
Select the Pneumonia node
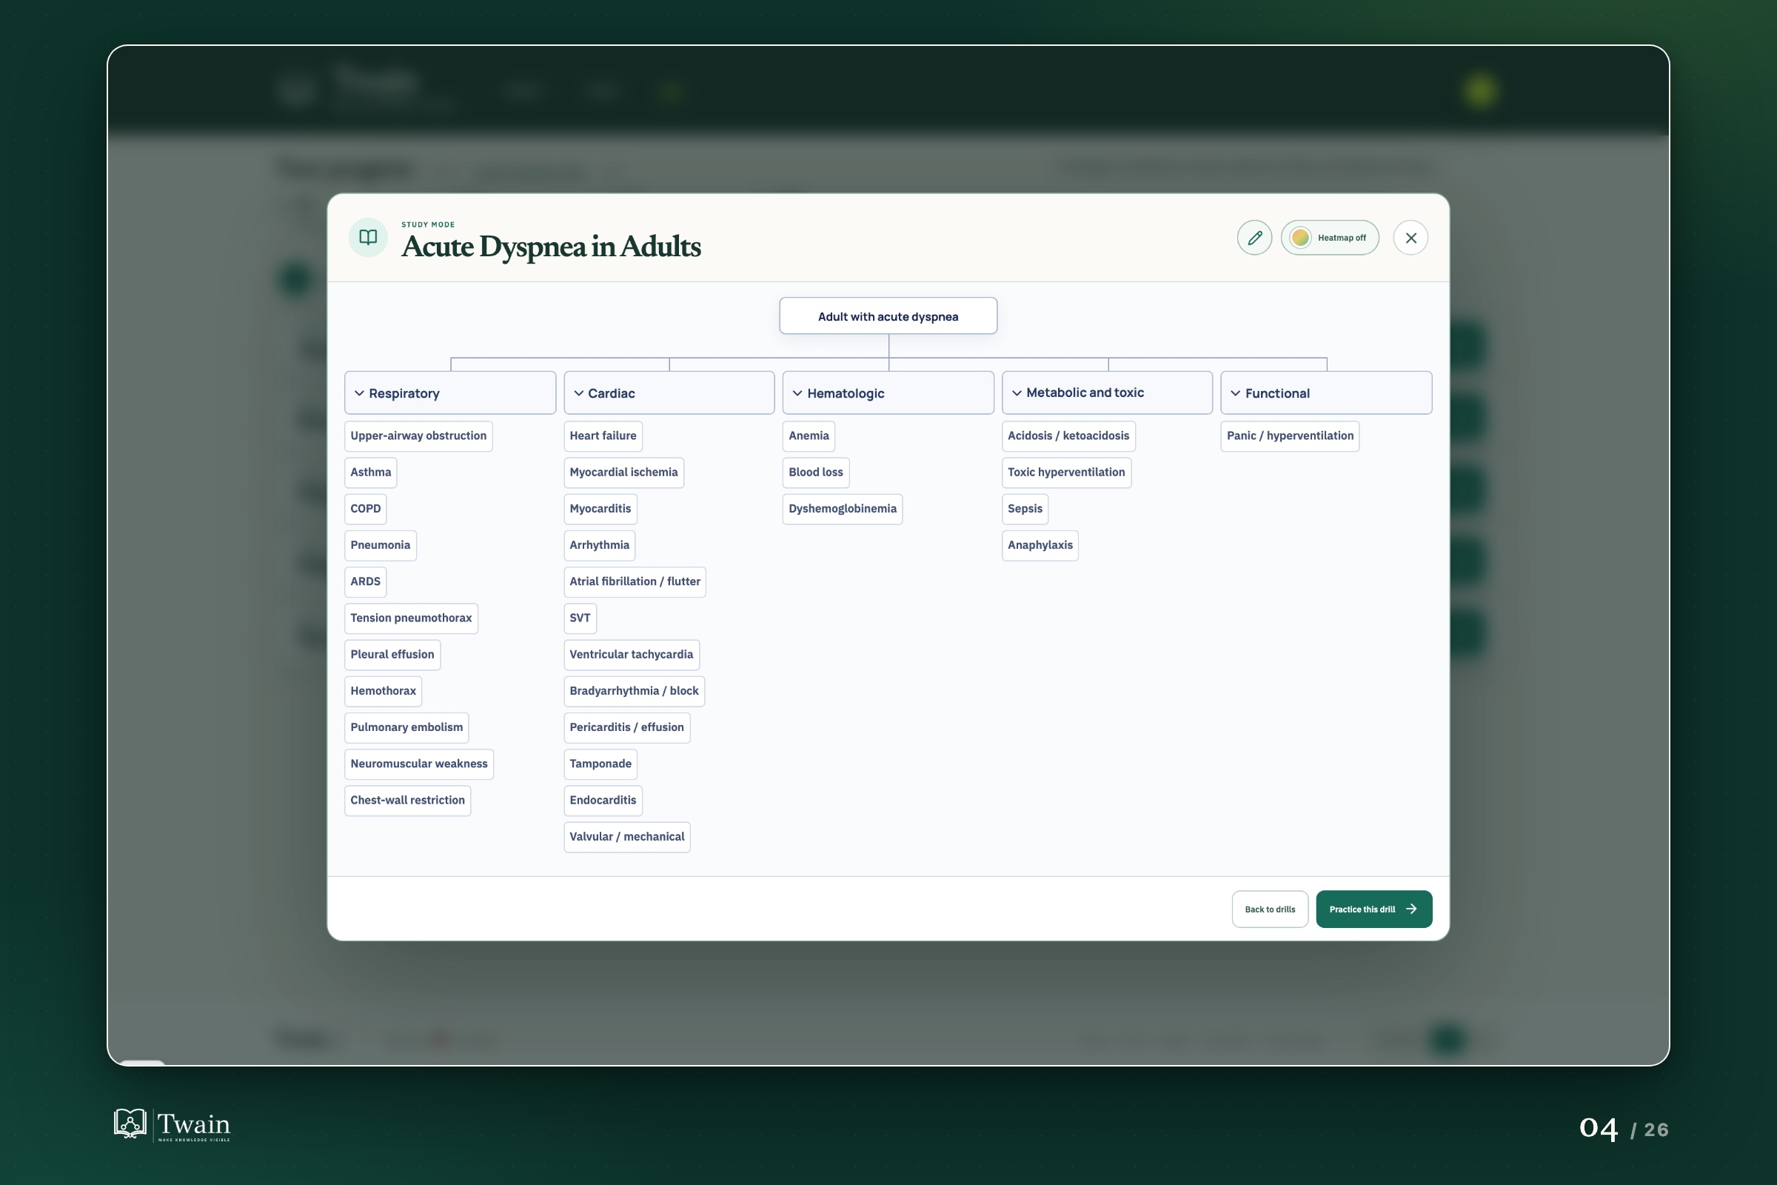(x=381, y=545)
